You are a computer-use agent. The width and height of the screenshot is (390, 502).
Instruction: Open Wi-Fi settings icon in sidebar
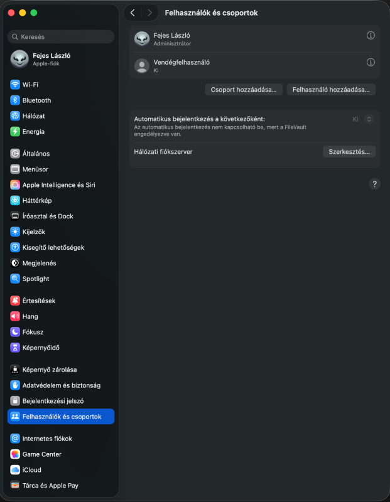pyautogui.click(x=15, y=85)
